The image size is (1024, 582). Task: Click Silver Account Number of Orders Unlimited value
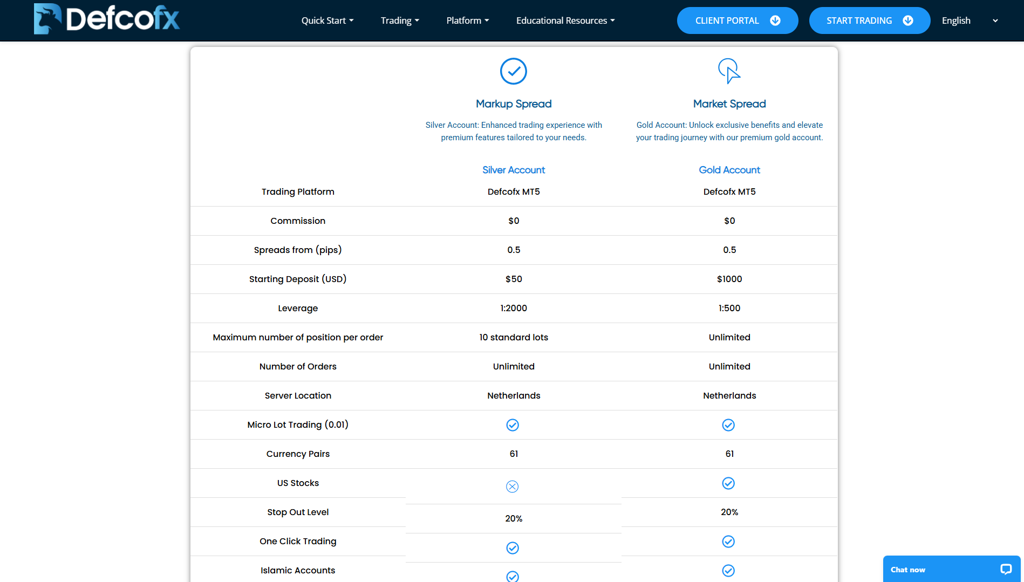(x=514, y=366)
